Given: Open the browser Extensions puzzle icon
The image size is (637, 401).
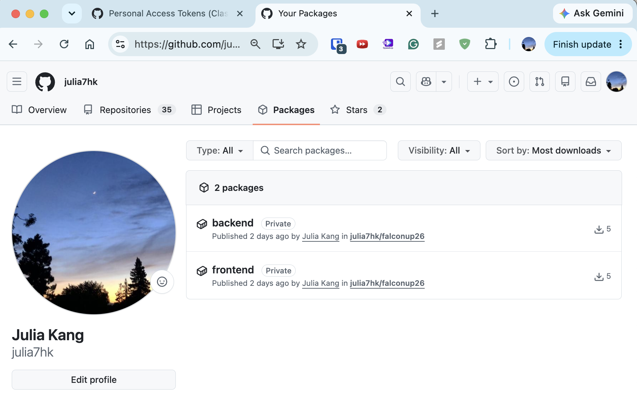Looking at the screenshot, I should click(491, 44).
